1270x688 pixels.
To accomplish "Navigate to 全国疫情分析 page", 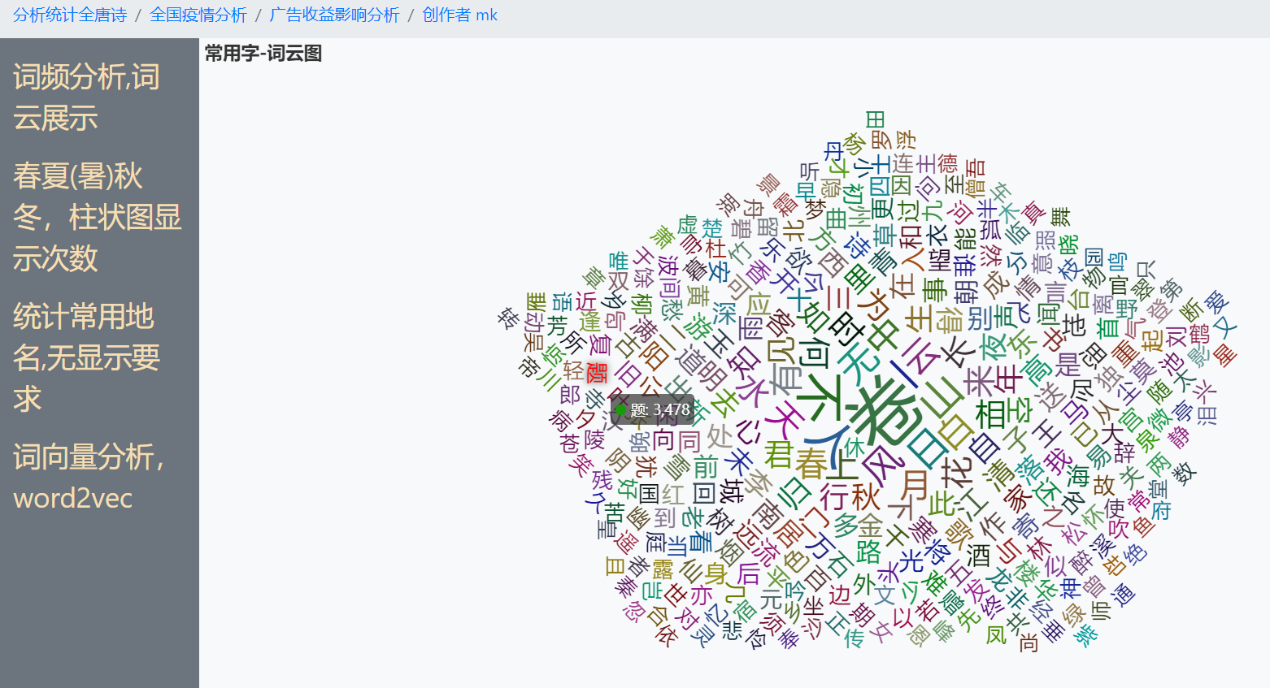I will pyautogui.click(x=199, y=15).
